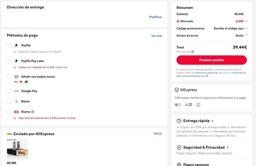The height and width of the screenshot is (166, 256).
Task: Click the Pagos seguros heading
Action: pos(196,164)
